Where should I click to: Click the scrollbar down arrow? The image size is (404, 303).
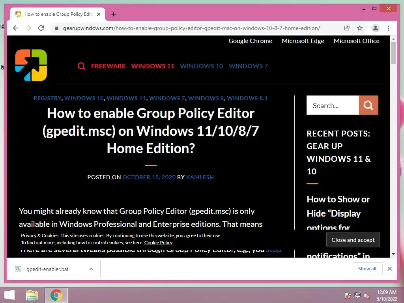[393, 254]
